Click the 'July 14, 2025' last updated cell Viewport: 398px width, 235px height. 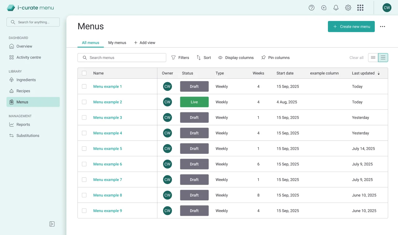[363, 149]
